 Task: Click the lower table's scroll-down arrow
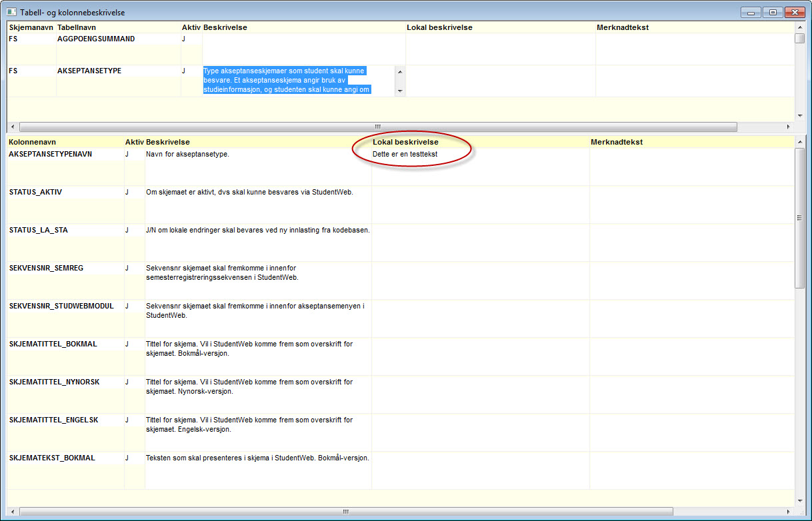click(x=799, y=500)
